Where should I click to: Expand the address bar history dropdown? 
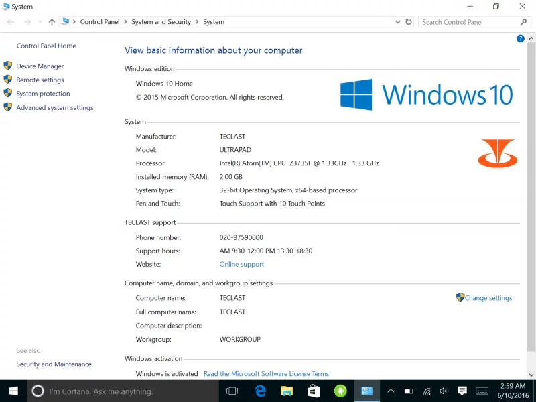[x=397, y=22]
